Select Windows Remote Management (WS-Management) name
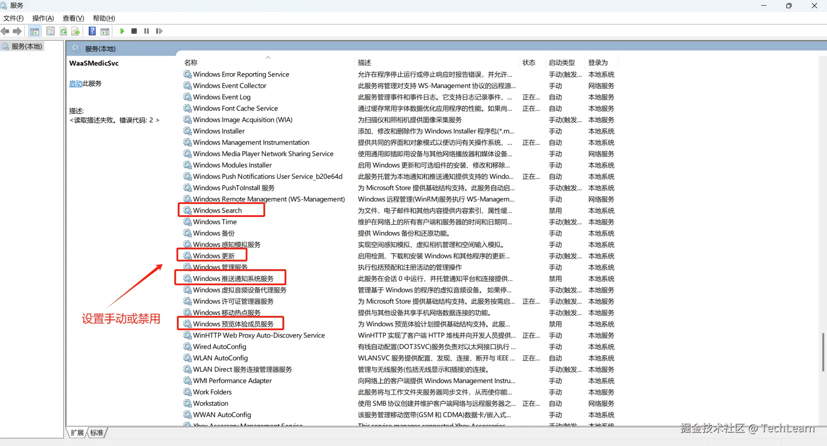Screen dimensions: 827x446 coord(269,199)
